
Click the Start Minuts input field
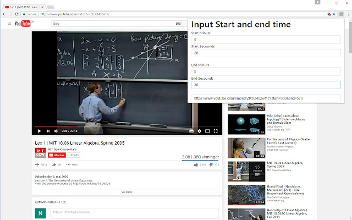(x=266, y=40)
